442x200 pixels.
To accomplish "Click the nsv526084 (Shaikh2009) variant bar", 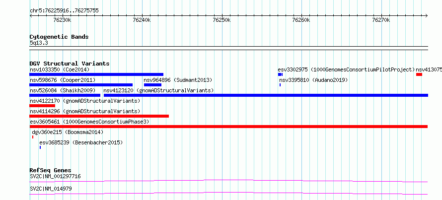I will tap(65, 95).
